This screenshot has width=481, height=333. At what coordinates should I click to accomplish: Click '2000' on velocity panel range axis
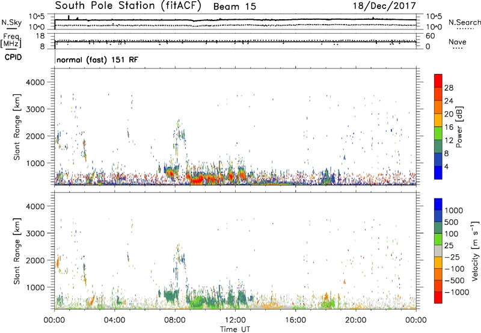click(x=35, y=261)
